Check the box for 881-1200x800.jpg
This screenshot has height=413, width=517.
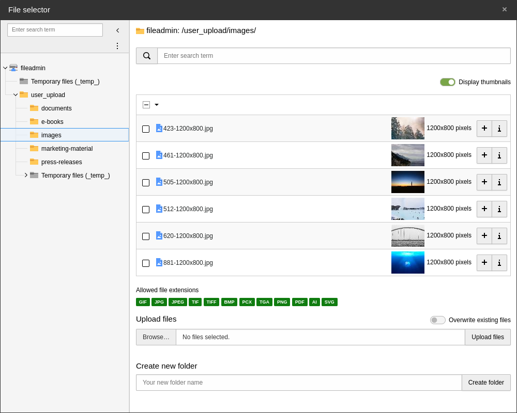146,263
